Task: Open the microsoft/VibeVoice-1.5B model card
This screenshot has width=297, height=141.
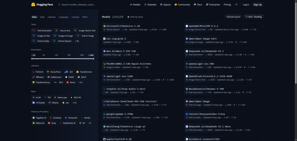Action: pyautogui.click(x=141, y=27)
